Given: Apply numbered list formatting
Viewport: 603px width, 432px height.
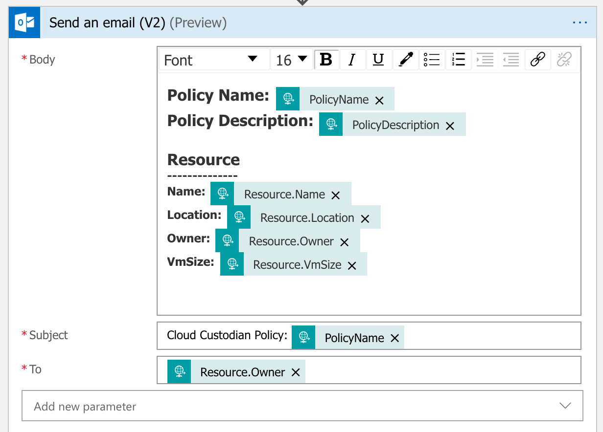Looking at the screenshot, I should point(459,60).
